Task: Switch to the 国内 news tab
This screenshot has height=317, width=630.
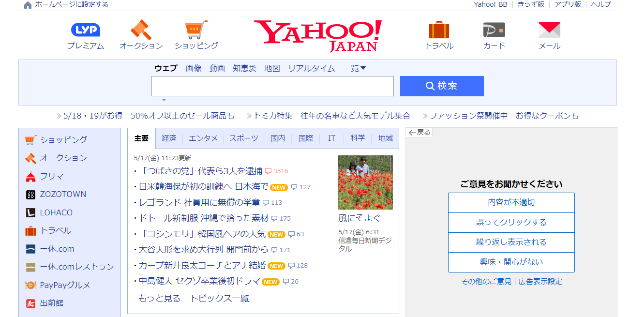Action: (x=278, y=138)
